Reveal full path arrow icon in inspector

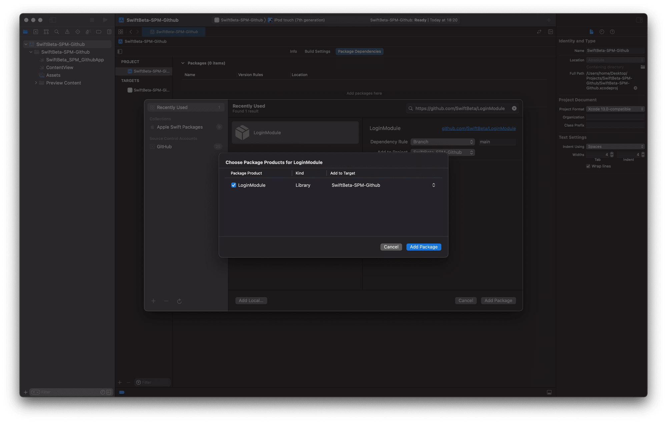click(635, 88)
